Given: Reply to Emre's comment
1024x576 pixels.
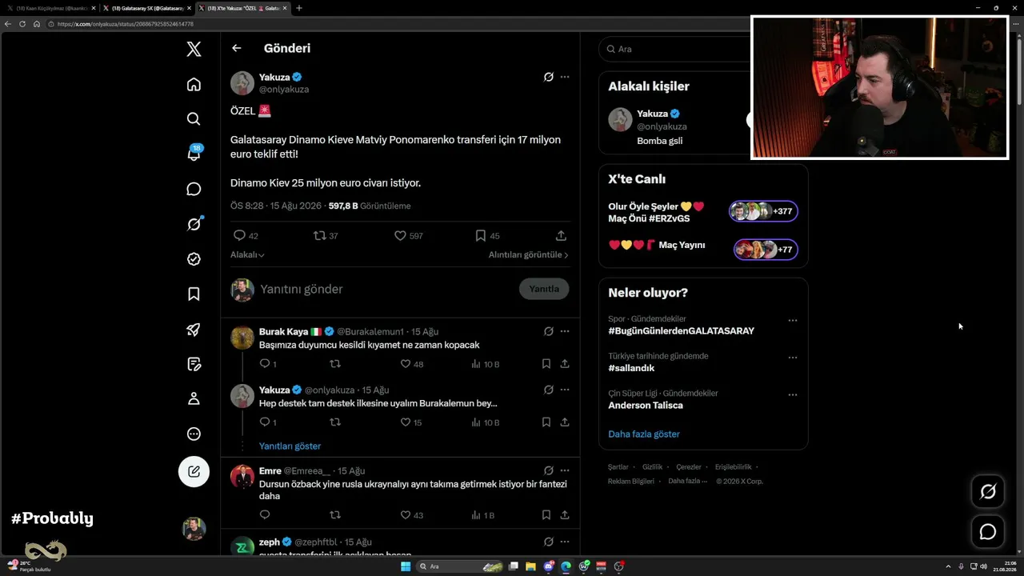Looking at the screenshot, I should (265, 515).
